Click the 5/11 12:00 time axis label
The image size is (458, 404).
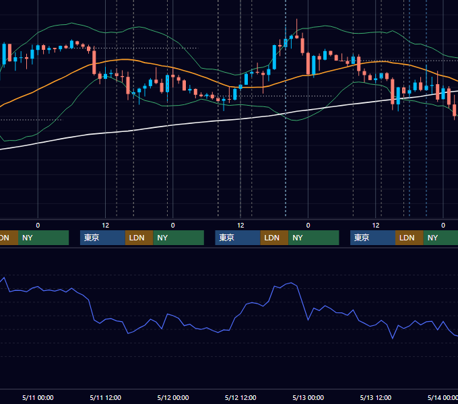click(x=106, y=397)
